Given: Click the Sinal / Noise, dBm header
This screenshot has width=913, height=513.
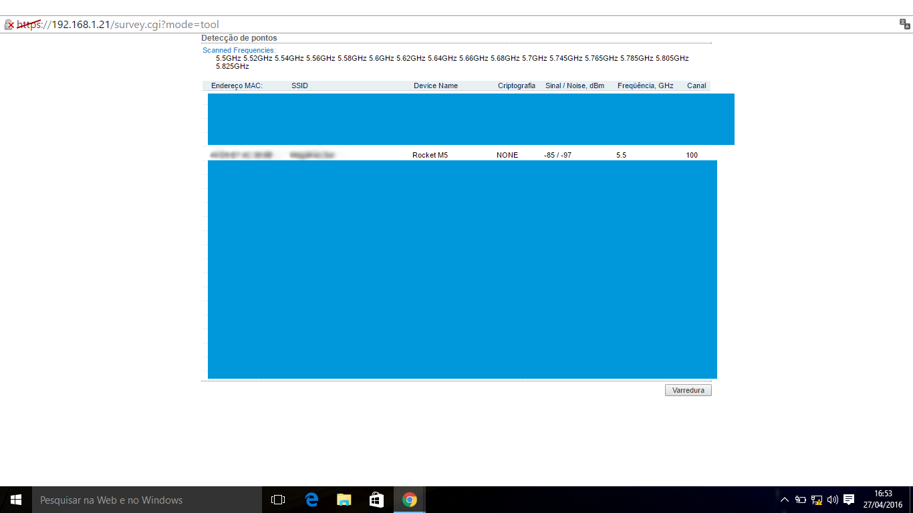Looking at the screenshot, I should [575, 85].
